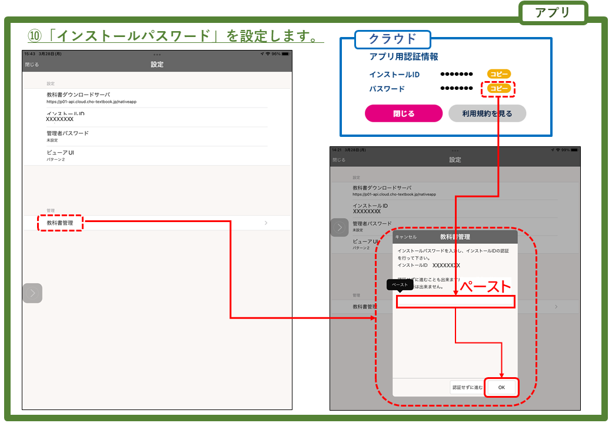
Task: Tap gray side arrow button on right screen
Action: point(340,227)
